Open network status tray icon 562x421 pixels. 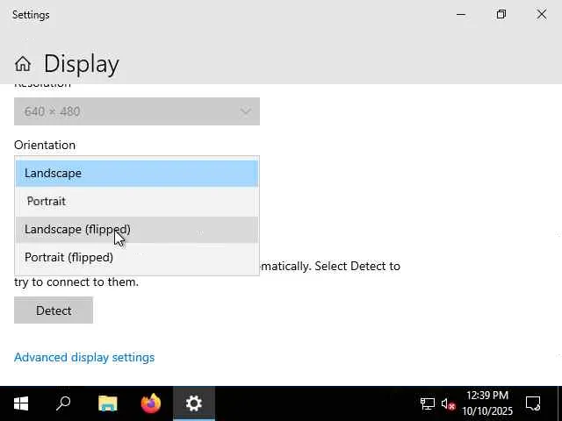point(428,404)
